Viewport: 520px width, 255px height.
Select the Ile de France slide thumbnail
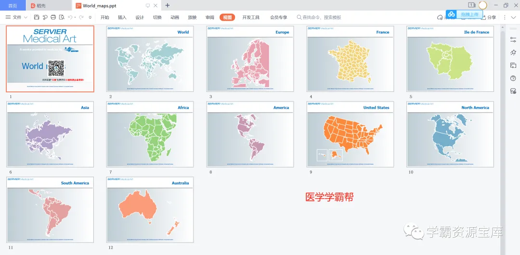[450, 59]
